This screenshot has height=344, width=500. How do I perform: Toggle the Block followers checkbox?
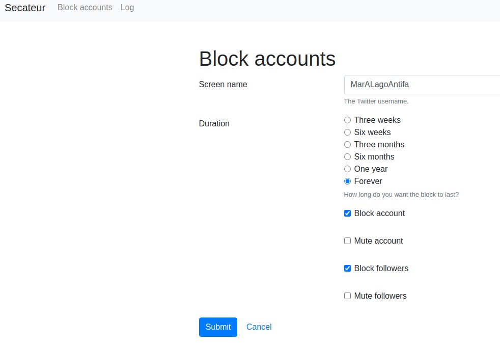click(x=348, y=269)
